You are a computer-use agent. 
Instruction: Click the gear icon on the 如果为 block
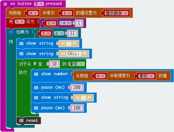(11, 32)
